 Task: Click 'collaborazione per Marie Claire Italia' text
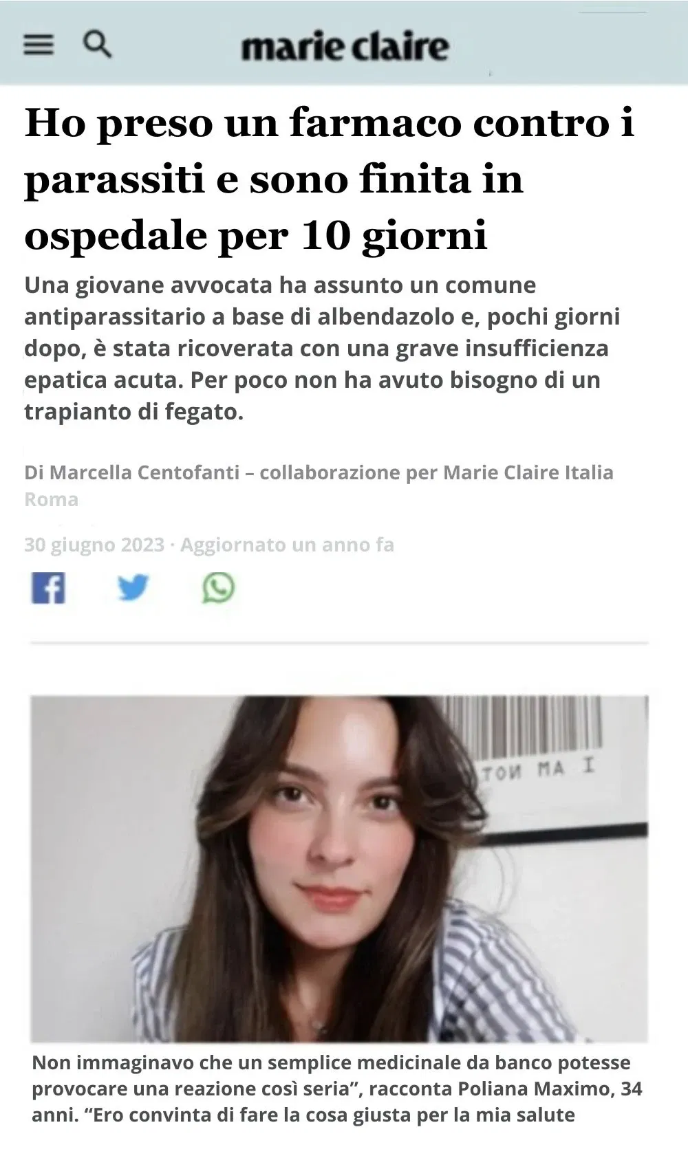436,472
